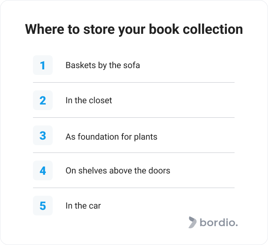Select 'In the car' list item
Image resolution: width=268 pixels, height=245 pixels.
point(83,206)
